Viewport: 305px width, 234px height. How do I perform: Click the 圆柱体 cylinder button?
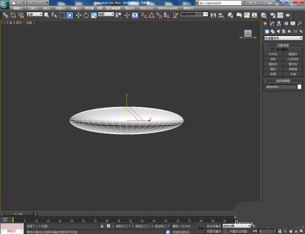pos(273,64)
